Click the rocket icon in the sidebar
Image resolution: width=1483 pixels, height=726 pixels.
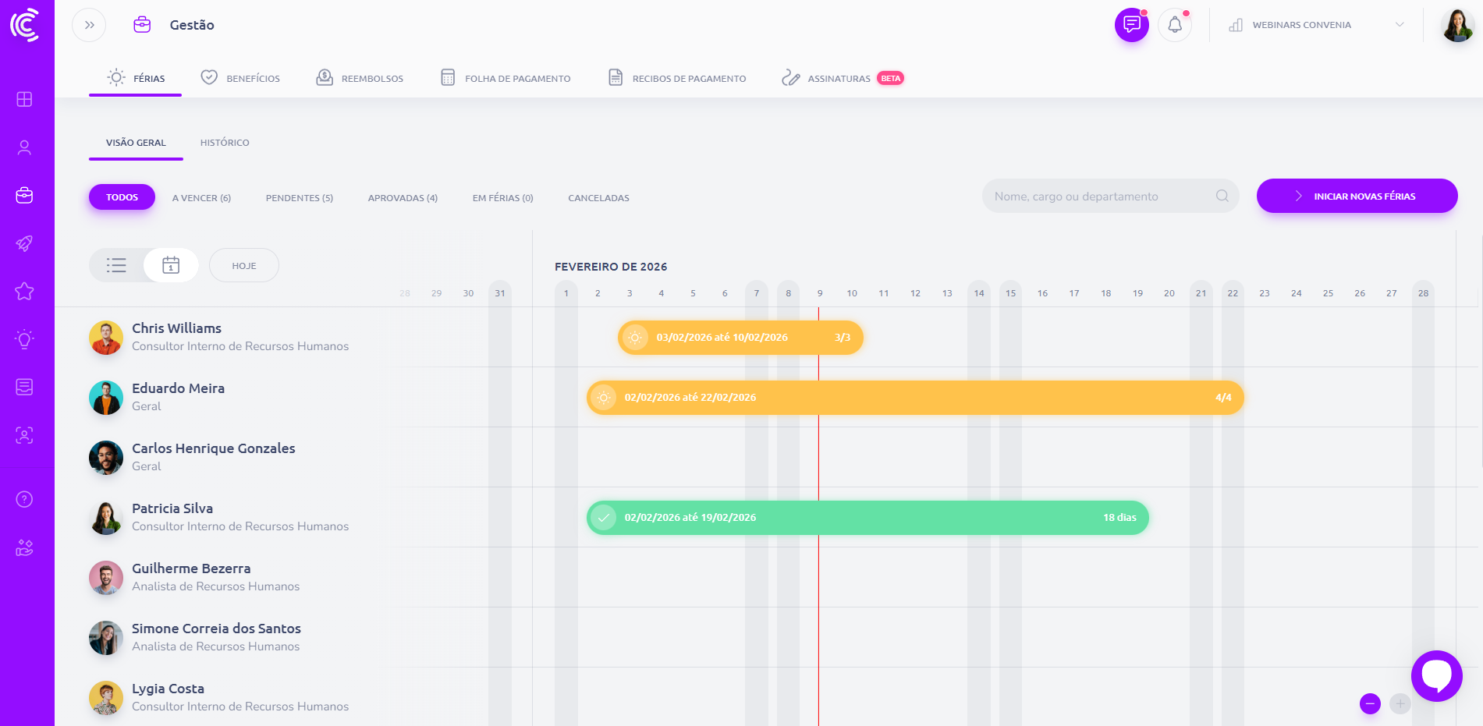pos(24,243)
